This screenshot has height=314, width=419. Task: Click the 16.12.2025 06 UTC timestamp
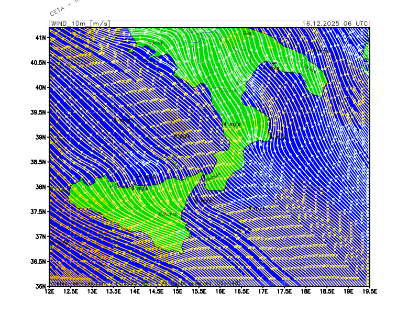click(335, 24)
